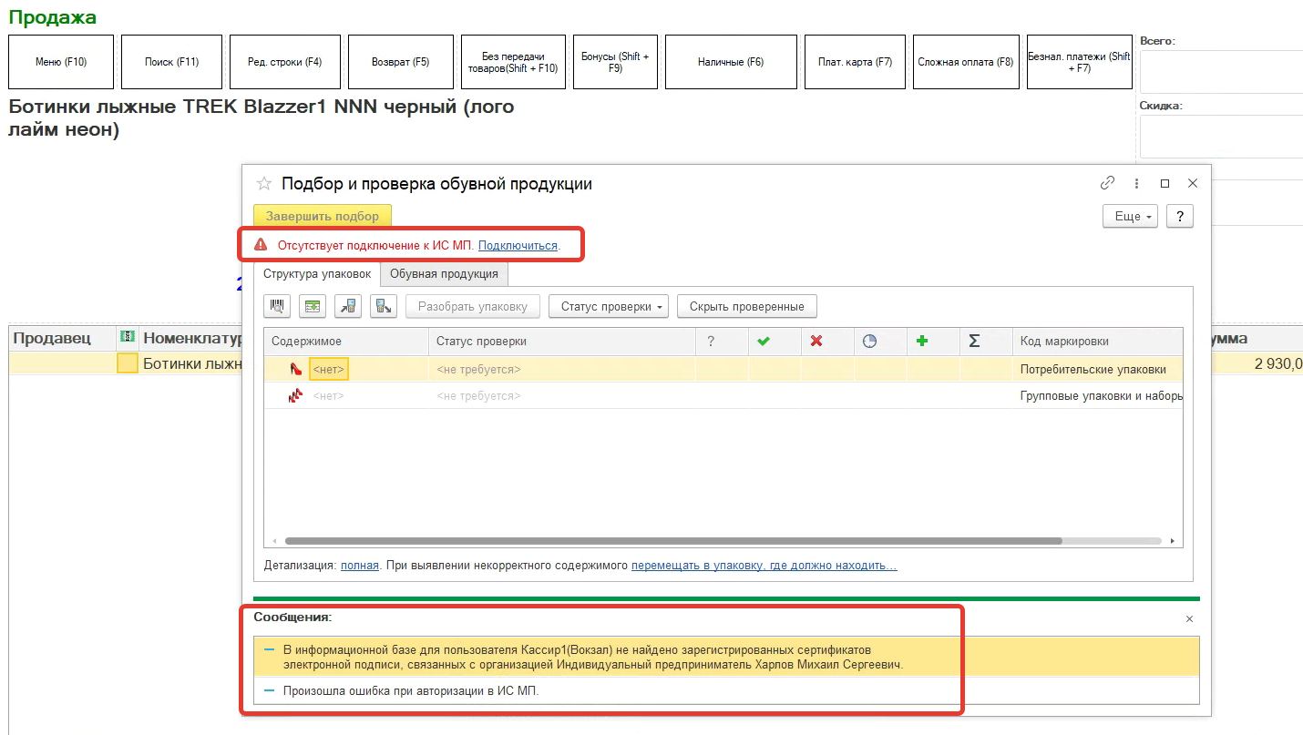Click the barcode scan icon in dialog toolbar
This screenshot has height=735, width=1303.
[277, 307]
